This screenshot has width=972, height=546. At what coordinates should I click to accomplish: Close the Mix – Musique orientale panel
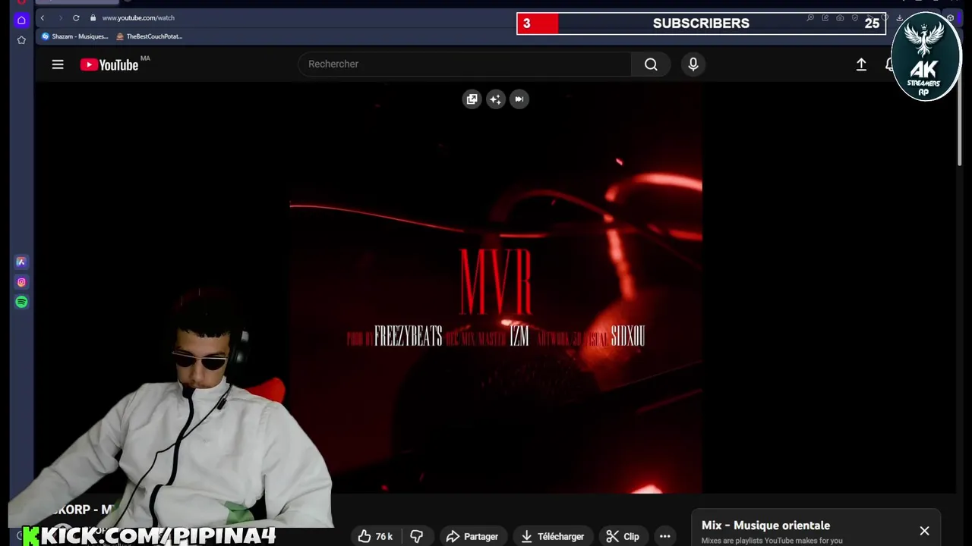tap(924, 531)
